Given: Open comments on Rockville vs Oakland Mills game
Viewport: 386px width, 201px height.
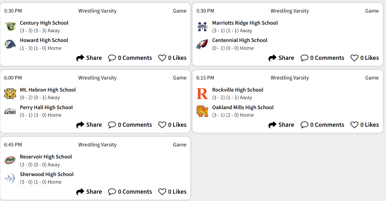Looking at the screenshot, I should (322, 125).
